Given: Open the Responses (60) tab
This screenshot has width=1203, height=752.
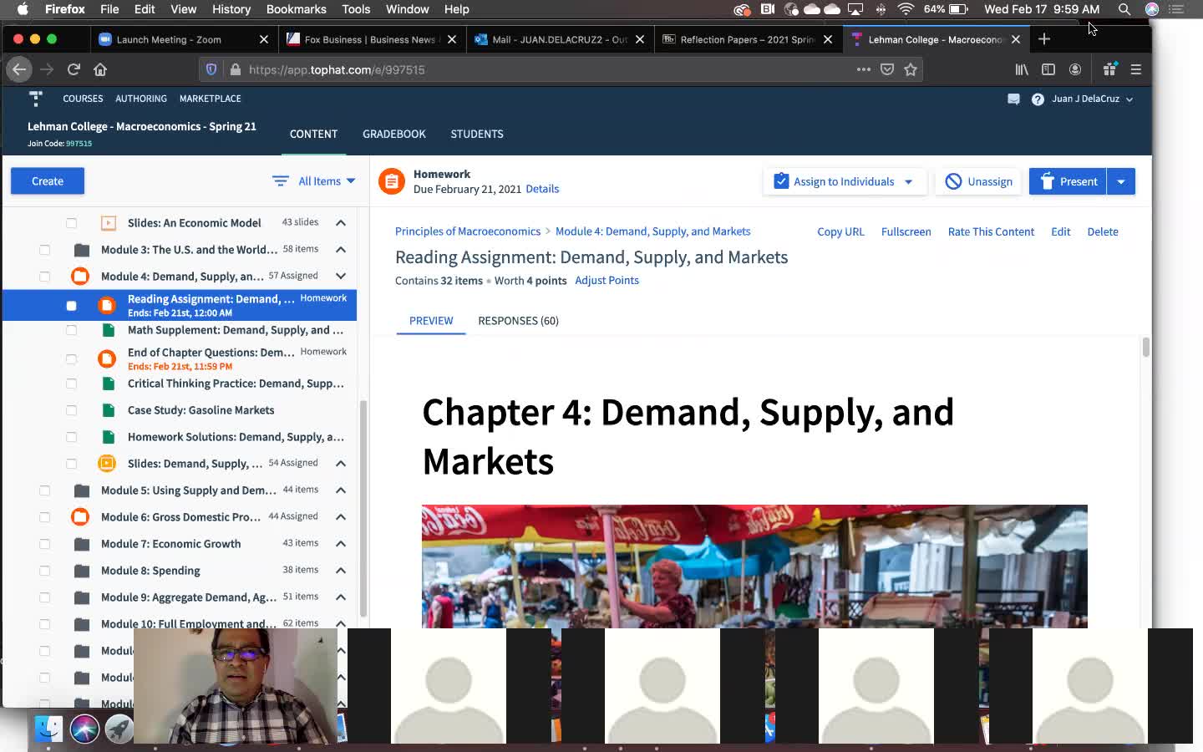Looking at the screenshot, I should coord(518,321).
